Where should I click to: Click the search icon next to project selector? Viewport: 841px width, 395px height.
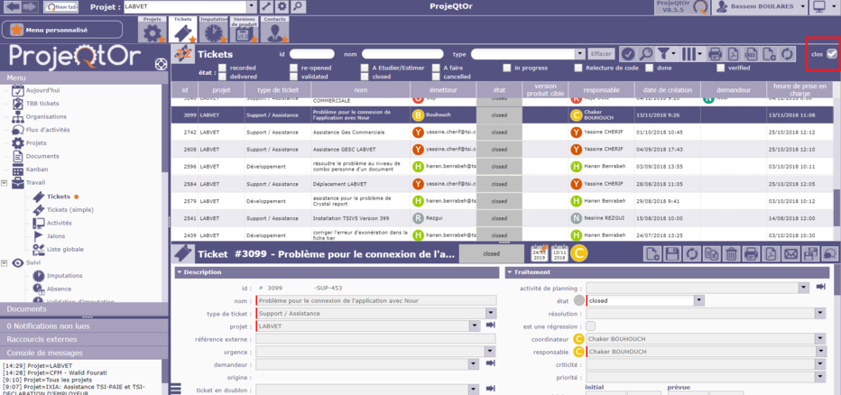point(298,7)
